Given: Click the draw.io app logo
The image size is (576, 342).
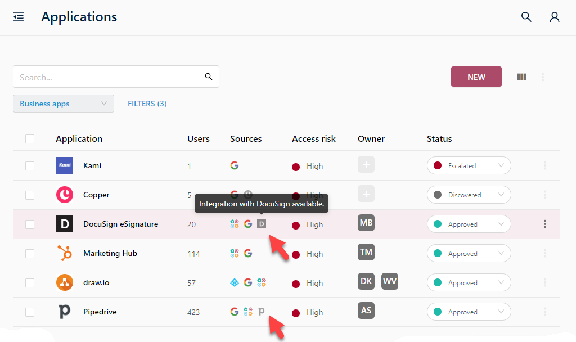Looking at the screenshot, I should pyautogui.click(x=65, y=282).
